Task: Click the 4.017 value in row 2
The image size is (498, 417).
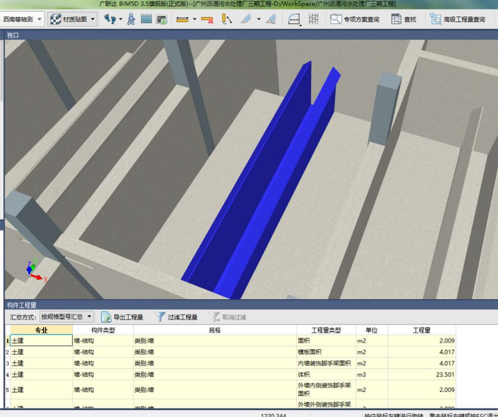Action: (447, 352)
